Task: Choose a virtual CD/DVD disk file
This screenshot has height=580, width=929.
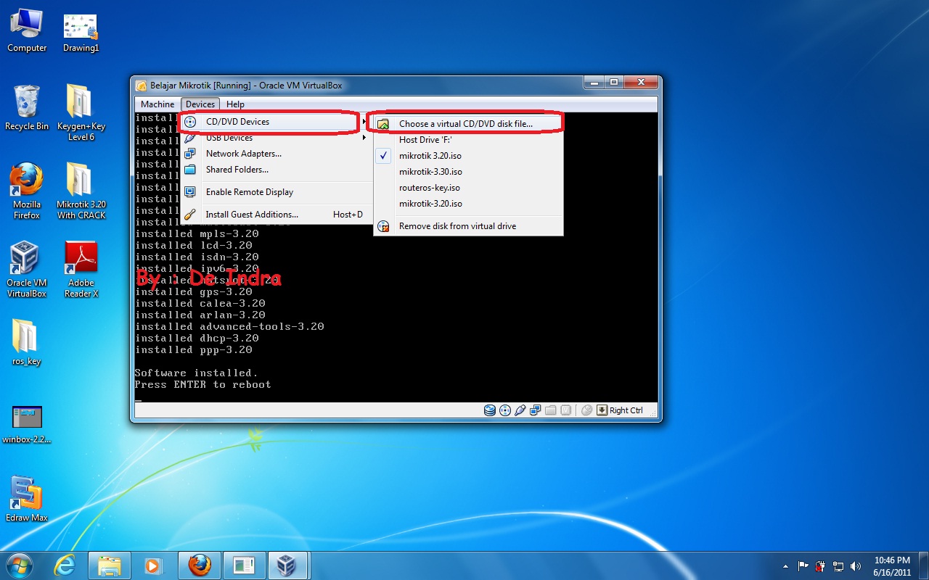Action: 468,124
